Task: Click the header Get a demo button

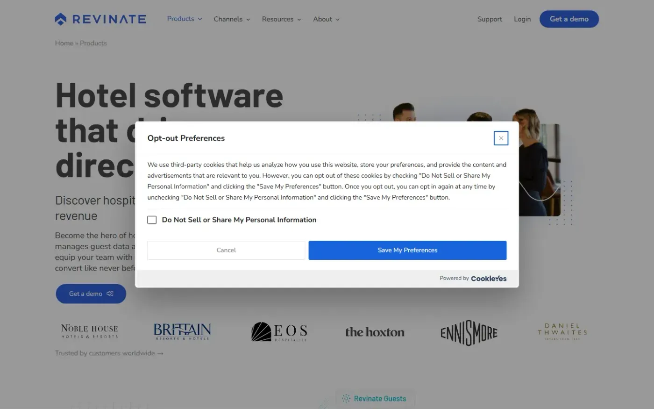Action: tap(569, 19)
